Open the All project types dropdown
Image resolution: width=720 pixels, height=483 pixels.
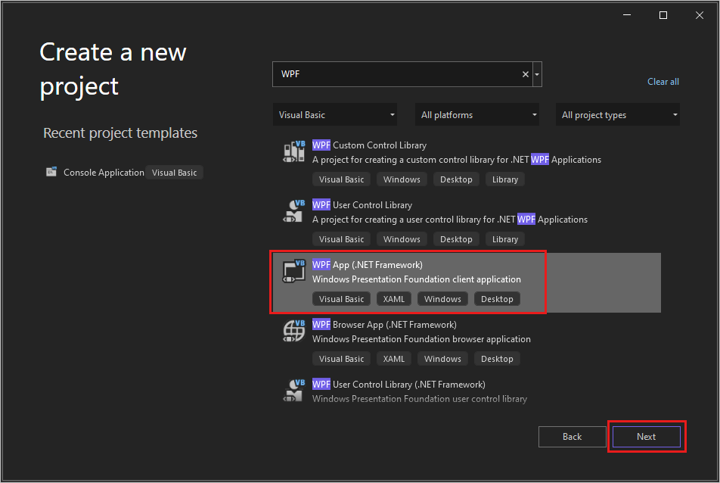(616, 114)
